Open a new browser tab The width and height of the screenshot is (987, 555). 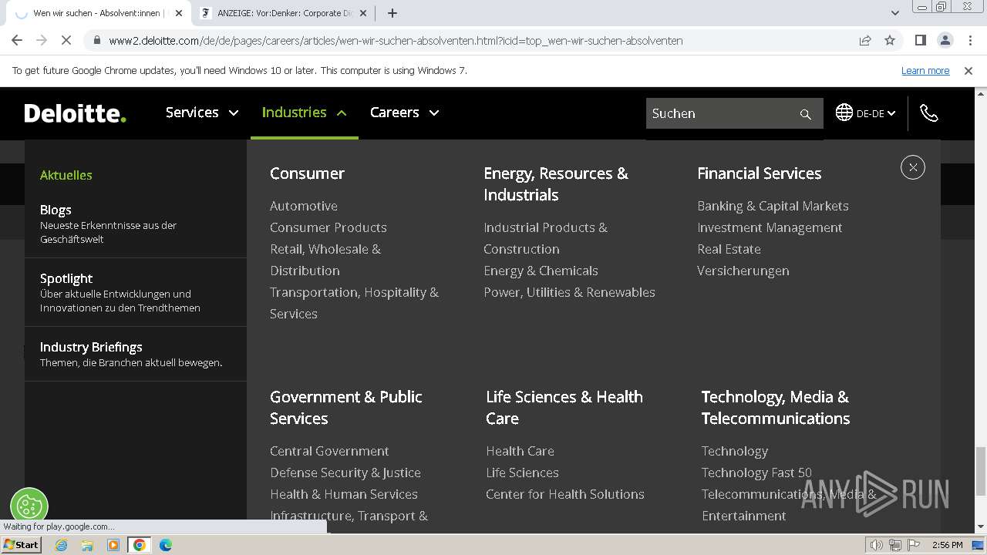(392, 13)
